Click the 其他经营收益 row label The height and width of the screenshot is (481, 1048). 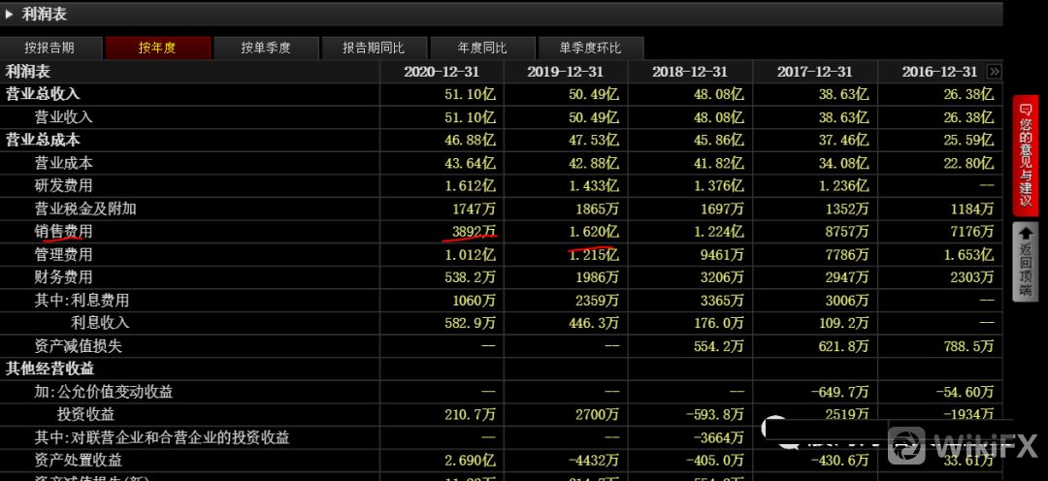tap(49, 369)
